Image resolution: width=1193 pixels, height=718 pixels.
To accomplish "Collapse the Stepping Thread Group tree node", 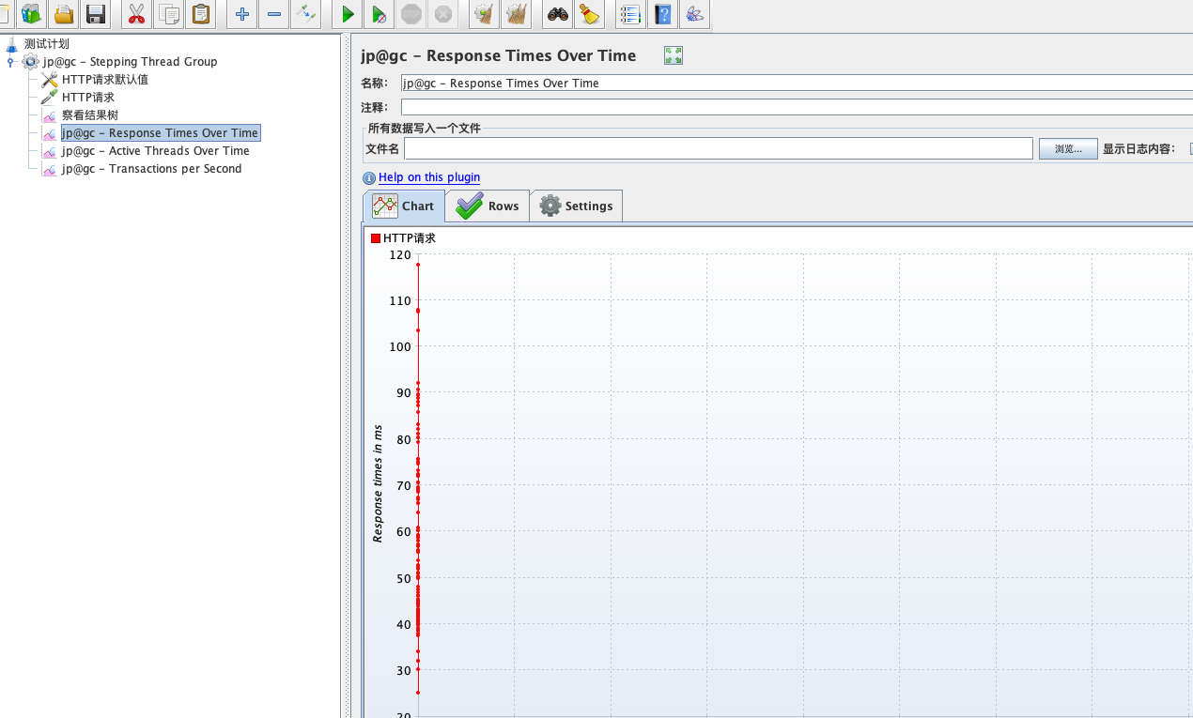I will [x=10, y=62].
